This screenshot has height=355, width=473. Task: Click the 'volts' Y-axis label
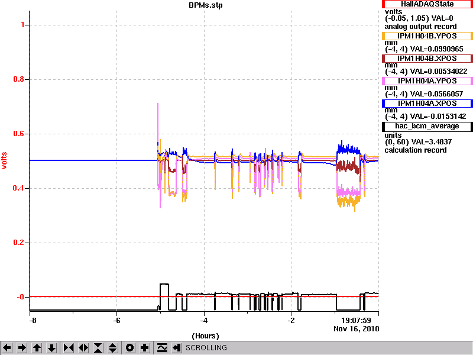[4, 160]
